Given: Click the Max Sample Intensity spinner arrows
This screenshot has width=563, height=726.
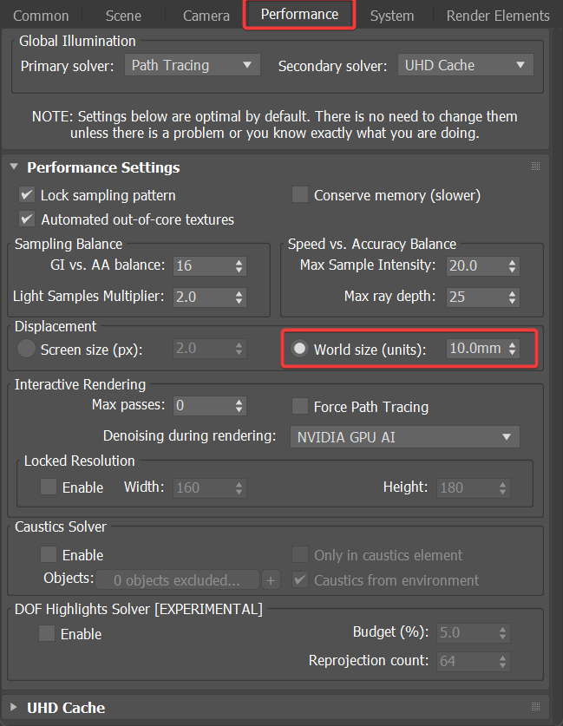Looking at the screenshot, I should (x=513, y=265).
